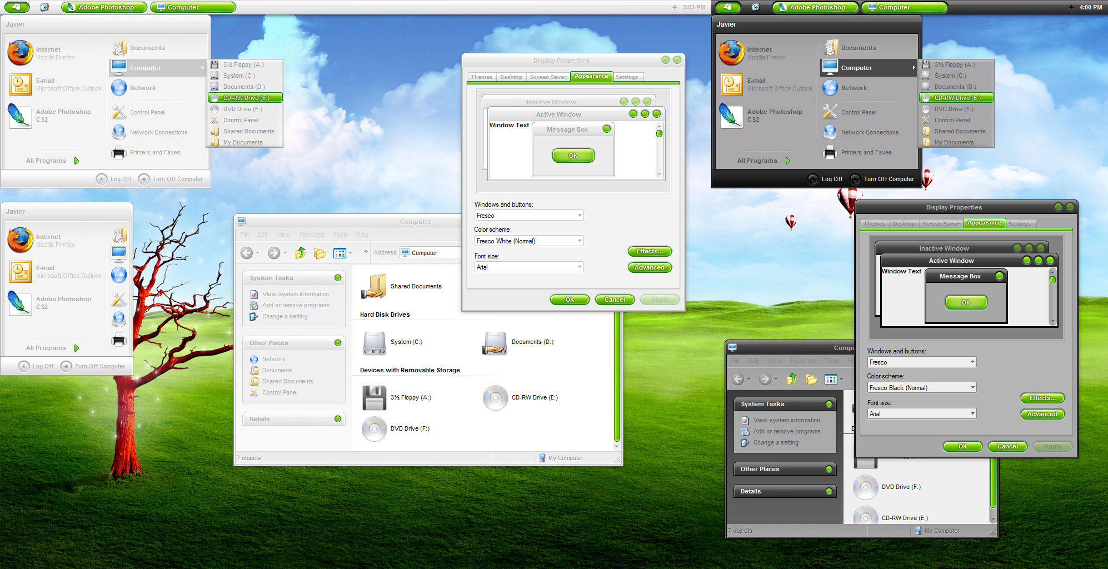
Task: Open DVD Drive (F:) in white Computer window
Action: click(x=374, y=429)
